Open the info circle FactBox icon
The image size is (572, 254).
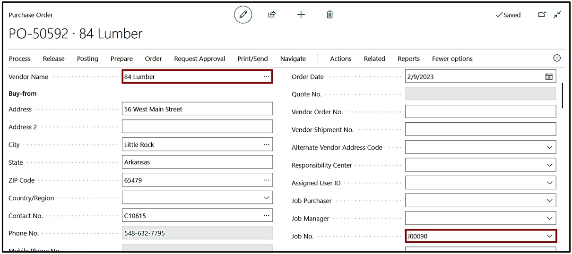[x=557, y=58]
